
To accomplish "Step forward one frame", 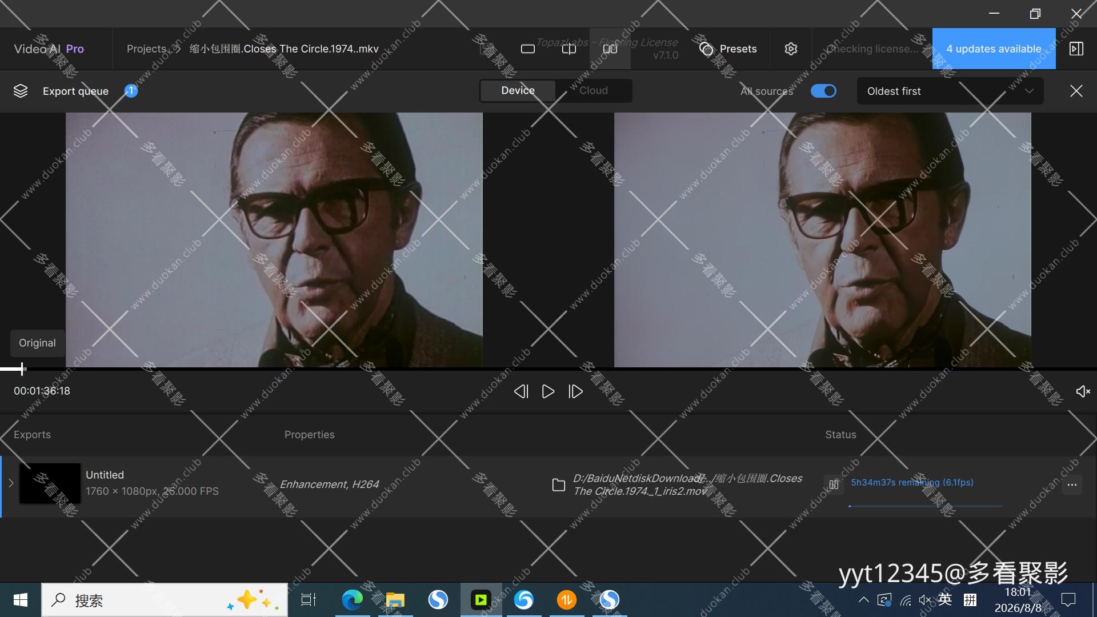I will [x=576, y=391].
